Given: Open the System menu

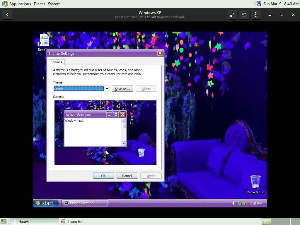Looking at the screenshot, I should coord(54,4).
